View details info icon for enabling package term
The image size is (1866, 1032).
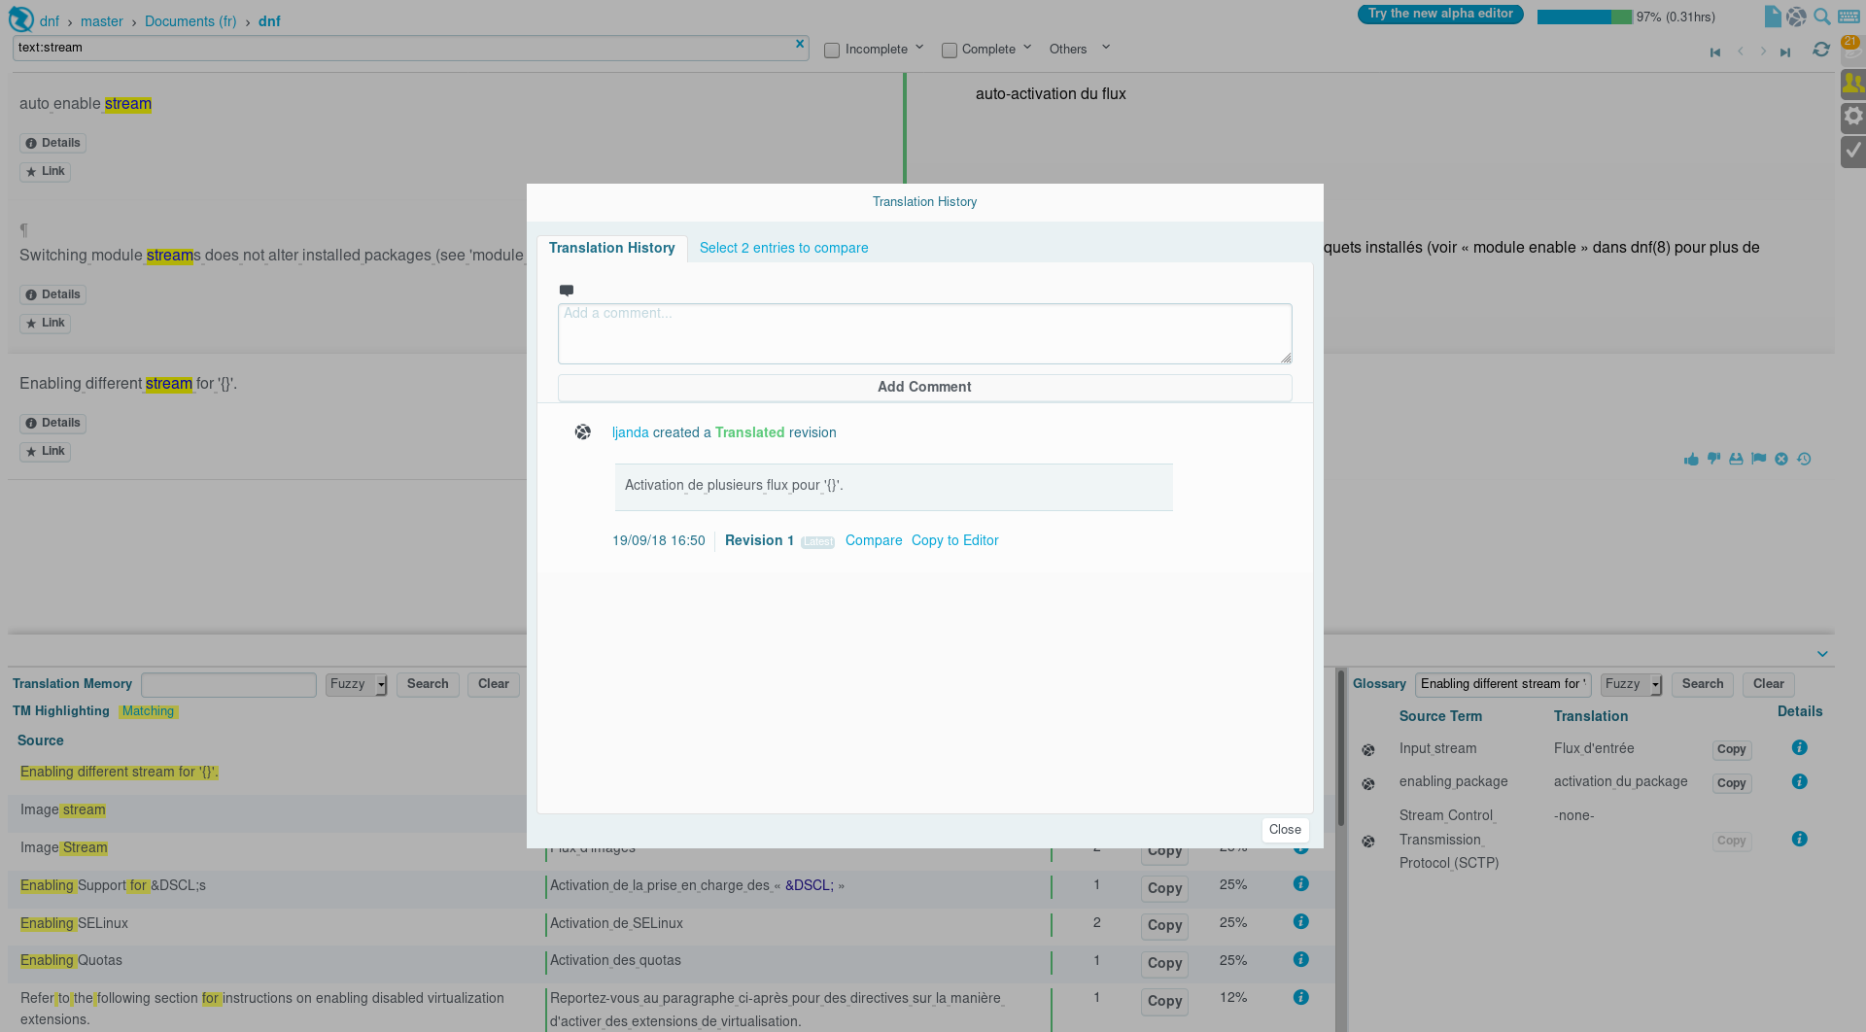1800,781
